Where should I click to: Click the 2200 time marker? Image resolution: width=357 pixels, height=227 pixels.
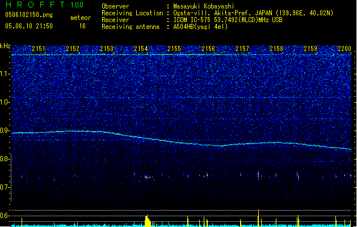click(345, 49)
